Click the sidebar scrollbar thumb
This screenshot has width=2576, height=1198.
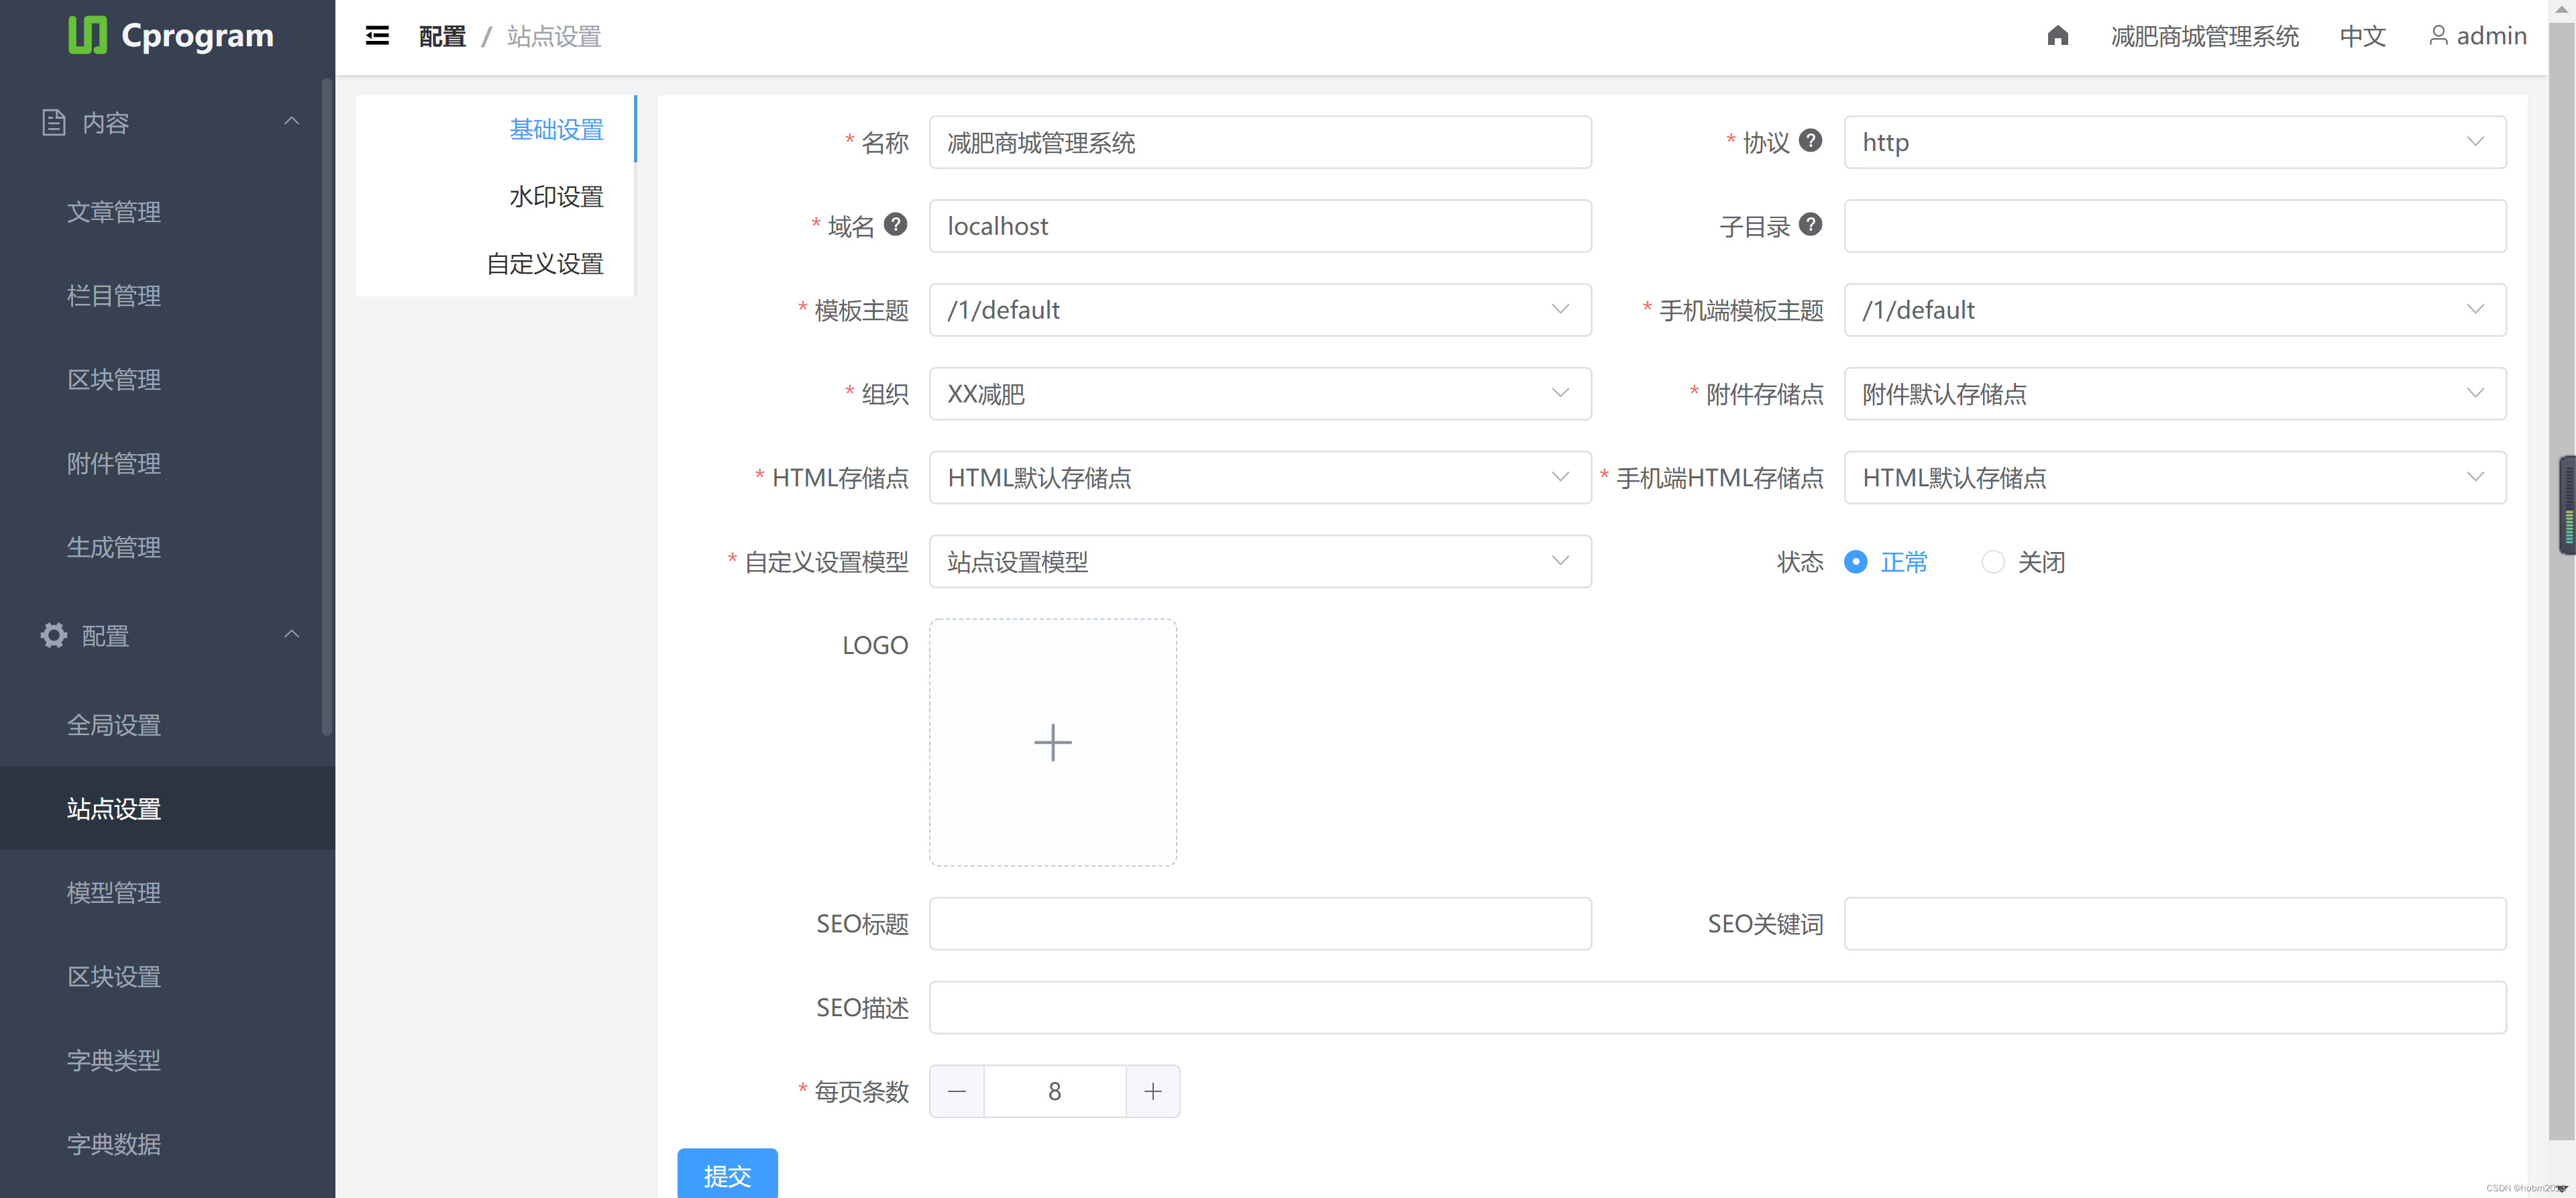[x=326, y=407]
